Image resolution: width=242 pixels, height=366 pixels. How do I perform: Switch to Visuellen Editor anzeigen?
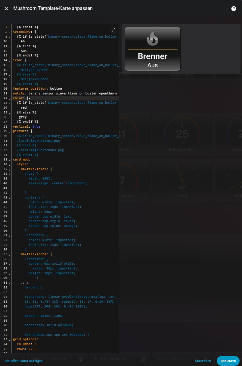tap(23, 361)
